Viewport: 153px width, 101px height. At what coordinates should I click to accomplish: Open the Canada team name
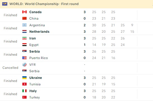36,12
